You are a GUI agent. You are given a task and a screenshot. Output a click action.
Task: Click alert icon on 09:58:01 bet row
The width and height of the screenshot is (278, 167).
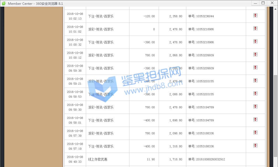click(255, 119)
